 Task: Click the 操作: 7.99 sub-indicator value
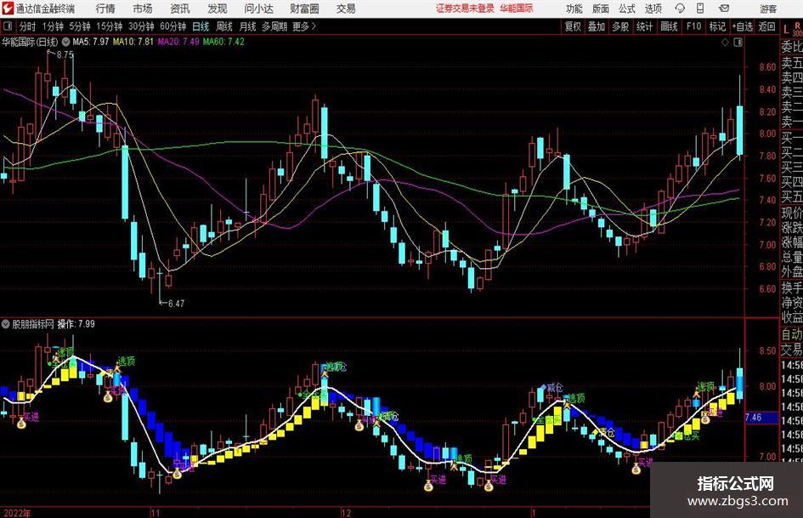pyautogui.click(x=76, y=324)
